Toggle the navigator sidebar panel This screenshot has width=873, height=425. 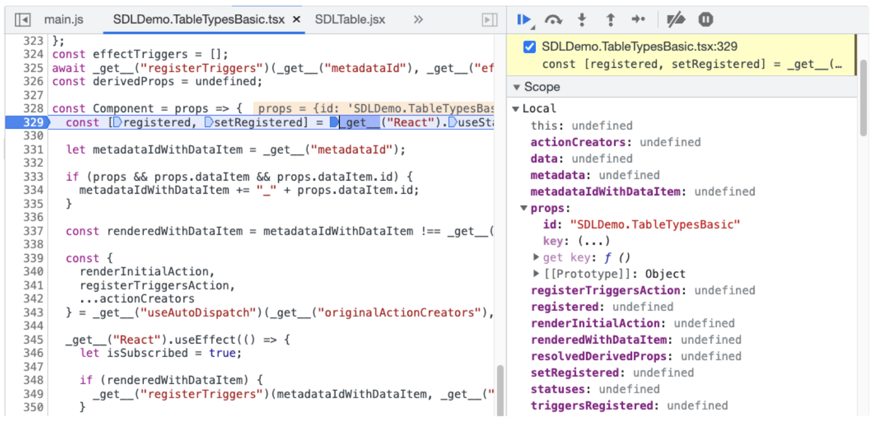[22, 19]
